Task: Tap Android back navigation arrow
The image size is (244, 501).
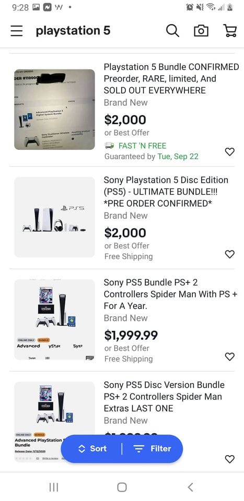Action: (190, 487)
